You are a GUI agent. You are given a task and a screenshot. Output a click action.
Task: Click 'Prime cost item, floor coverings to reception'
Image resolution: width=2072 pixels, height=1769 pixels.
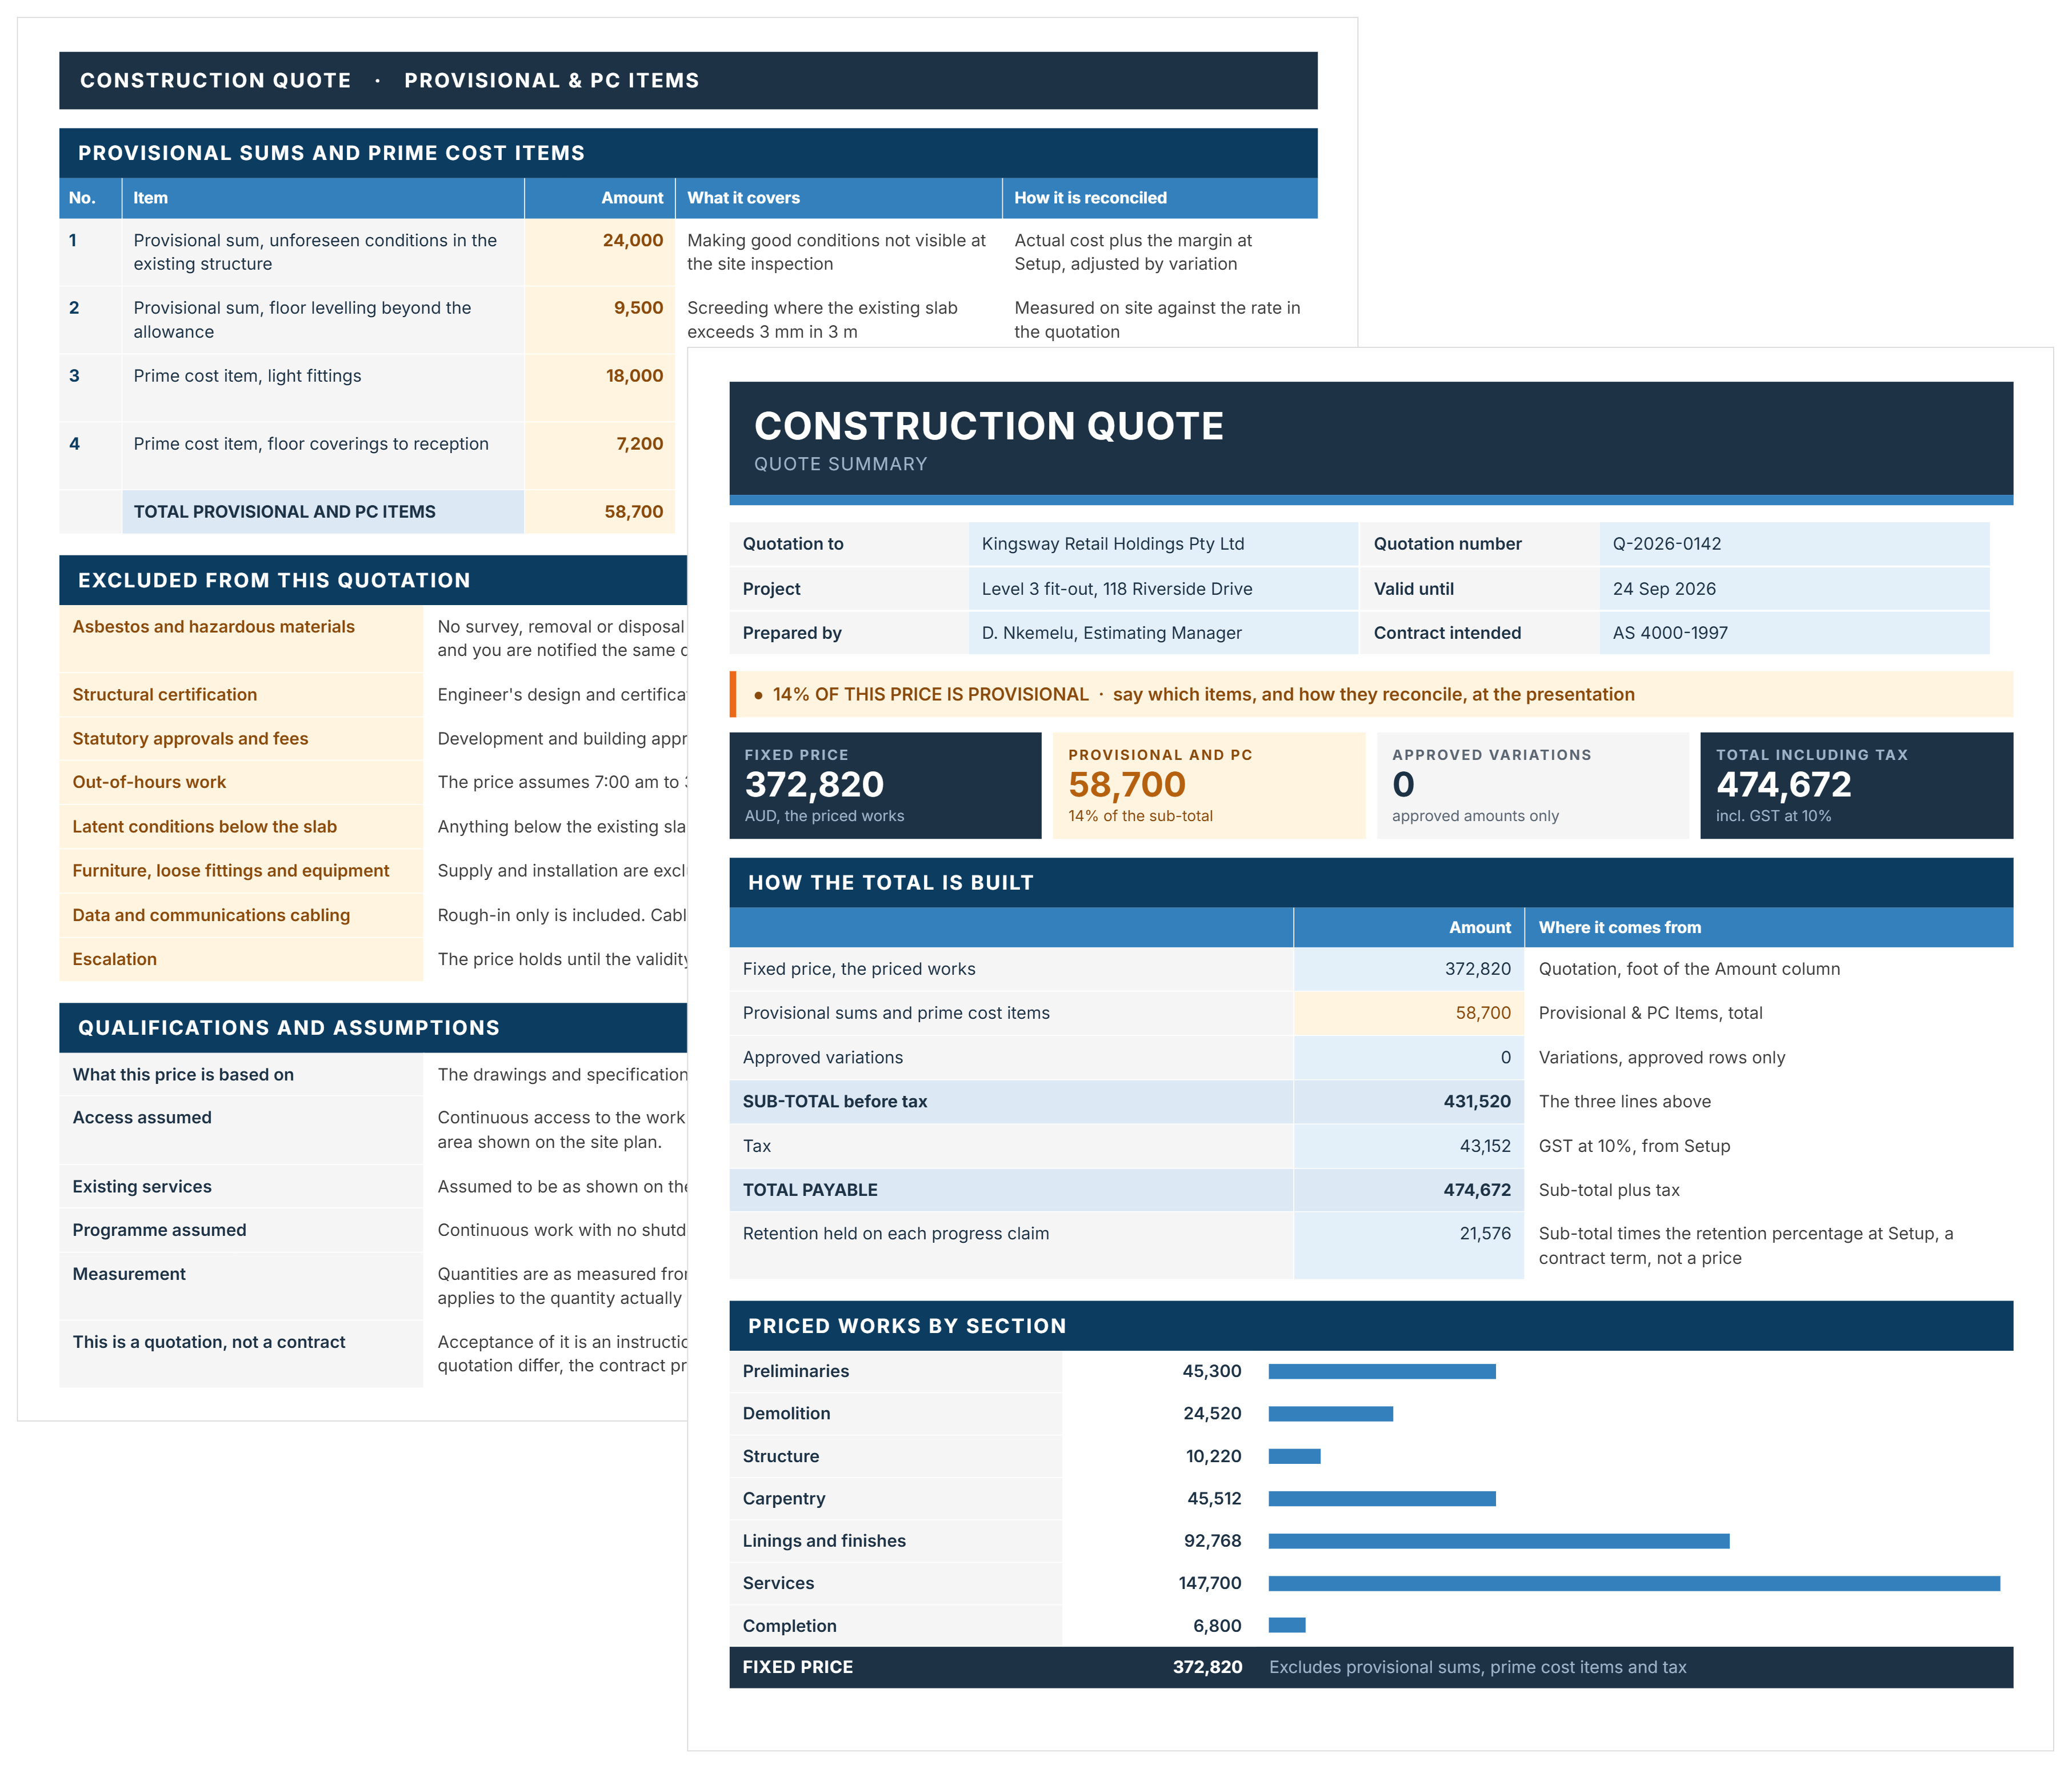(311, 444)
